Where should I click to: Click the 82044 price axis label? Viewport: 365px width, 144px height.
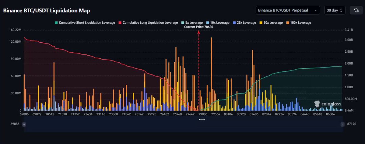pyautogui.click(x=267, y=114)
